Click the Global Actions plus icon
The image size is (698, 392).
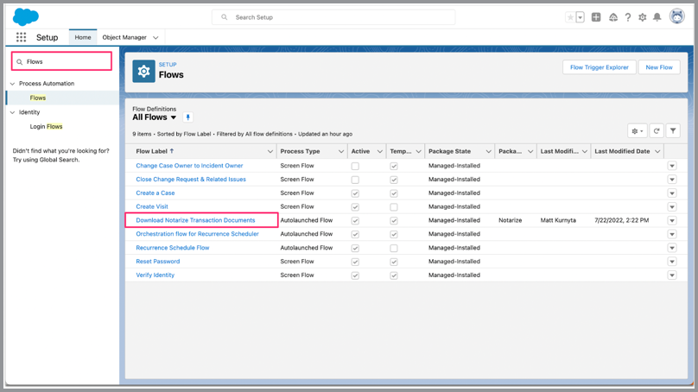point(596,17)
